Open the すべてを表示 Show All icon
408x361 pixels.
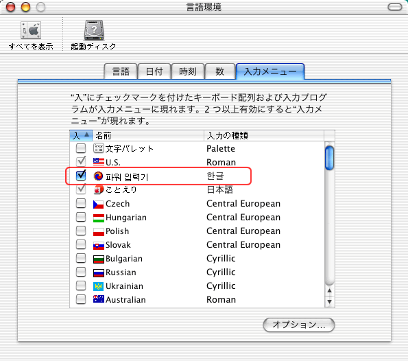[x=31, y=30]
